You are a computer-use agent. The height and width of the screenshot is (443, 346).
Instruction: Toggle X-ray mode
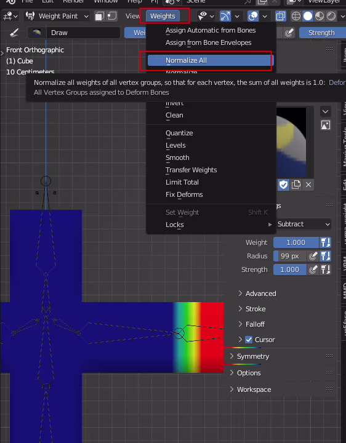coord(280,16)
